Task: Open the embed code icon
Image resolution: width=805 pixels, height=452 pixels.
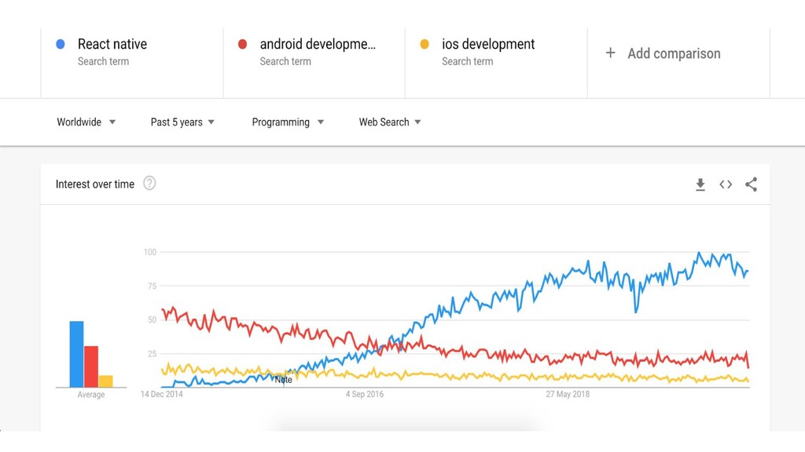Action: [x=726, y=184]
